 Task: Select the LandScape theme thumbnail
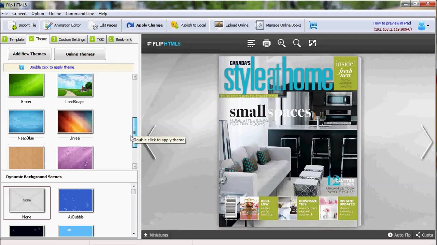coord(75,85)
